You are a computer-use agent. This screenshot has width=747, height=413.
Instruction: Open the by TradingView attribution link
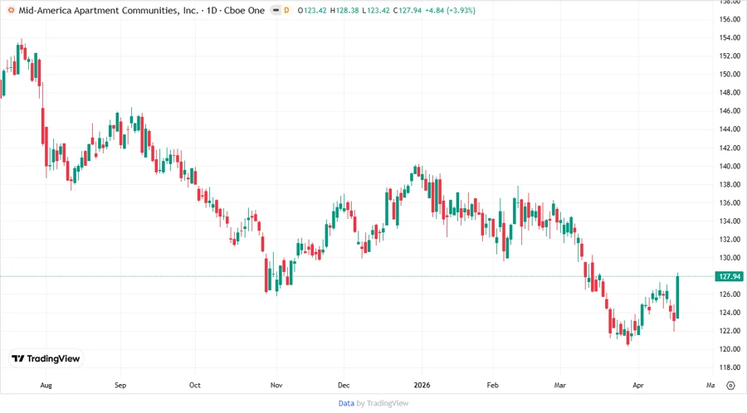click(383, 403)
